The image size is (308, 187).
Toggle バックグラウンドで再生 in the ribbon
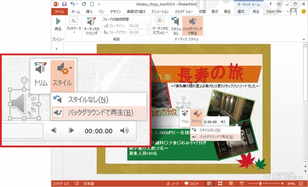pos(192,26)
